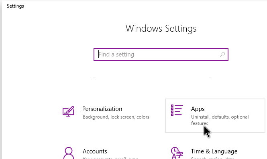Click the Settings window title text
Screen dimensions: 267x159
coord(15,6)
